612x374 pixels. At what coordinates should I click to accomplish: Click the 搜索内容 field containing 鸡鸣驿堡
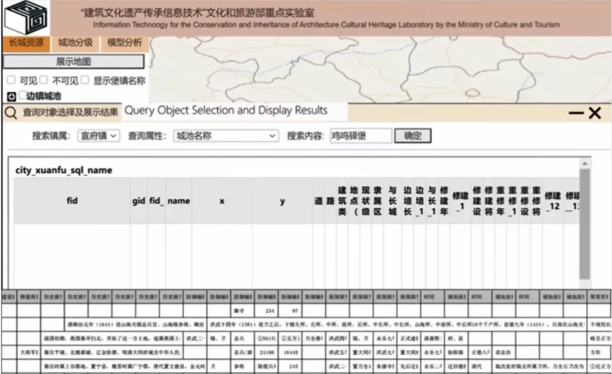[x=360, y=136]
